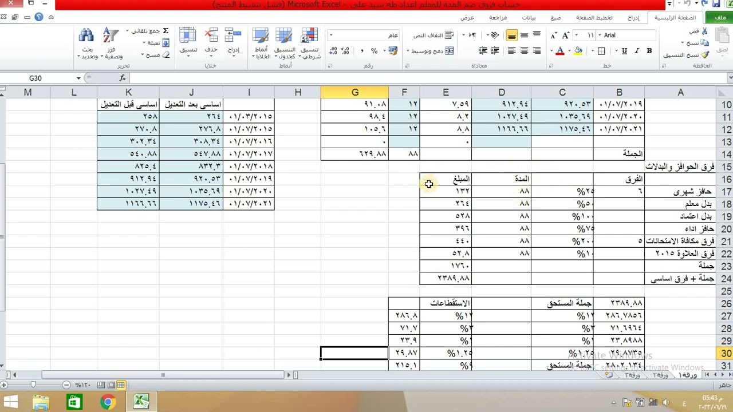This screenshot has height=412, width=733.
Task: Open the font color dropdown arrow
Action: pos(552,51)
